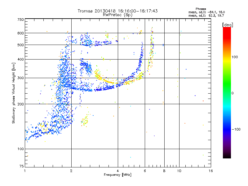This screenshot has width=248, height=186.
Task: Click the '4' frequency axis tick label
Action: [118, 171]
